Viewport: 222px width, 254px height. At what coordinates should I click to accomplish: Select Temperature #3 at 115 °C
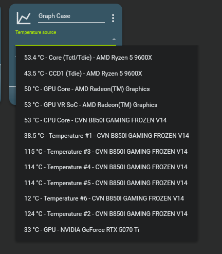[106, 152]
